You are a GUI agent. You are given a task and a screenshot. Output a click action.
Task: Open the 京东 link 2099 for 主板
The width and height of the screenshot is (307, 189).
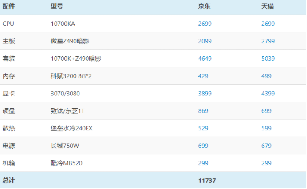(x=205, y=41)
